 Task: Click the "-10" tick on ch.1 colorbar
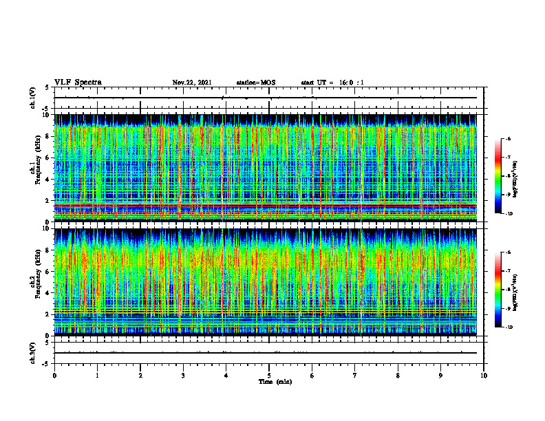pos(509,214)
